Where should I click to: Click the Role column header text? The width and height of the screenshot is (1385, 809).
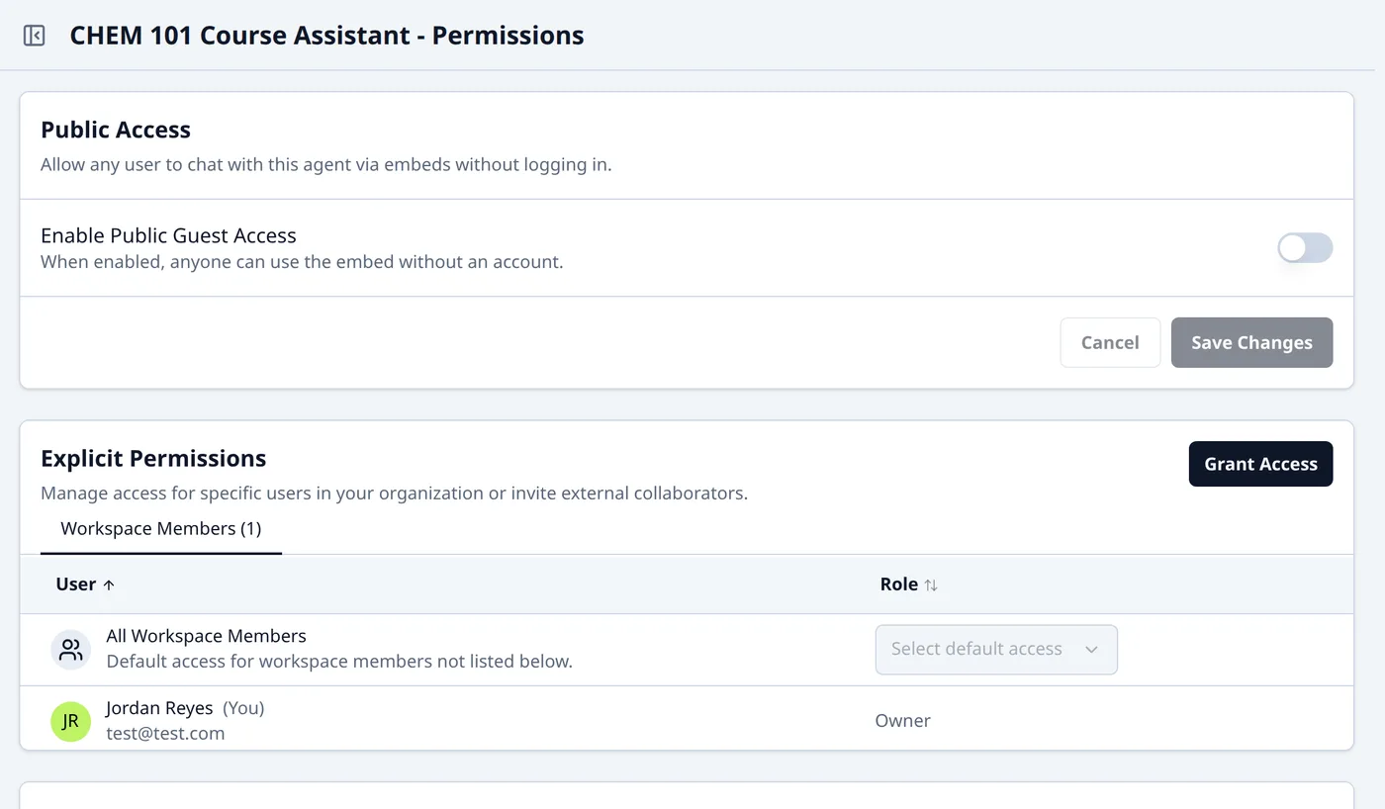click(x=898, y=584)
